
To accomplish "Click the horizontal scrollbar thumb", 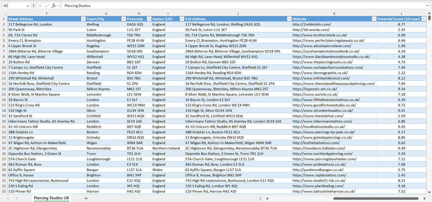I will 376,198.
